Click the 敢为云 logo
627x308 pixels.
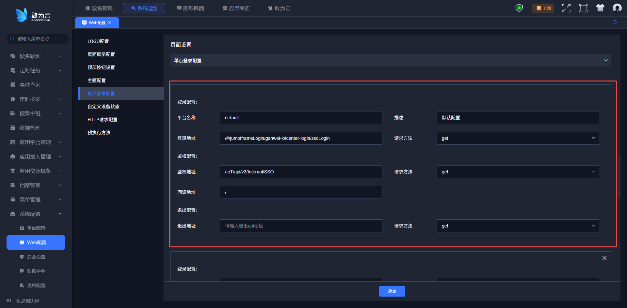(x=33, y=15)
